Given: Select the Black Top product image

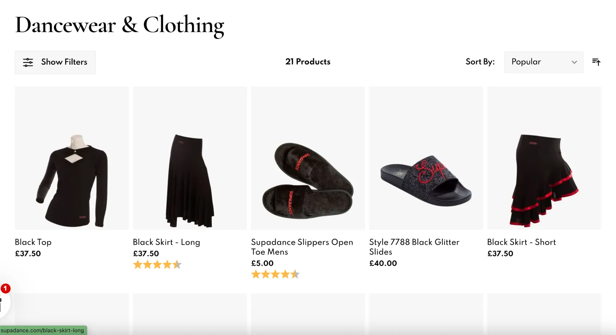Looking at the screenshot, I should tap(72, 158).
